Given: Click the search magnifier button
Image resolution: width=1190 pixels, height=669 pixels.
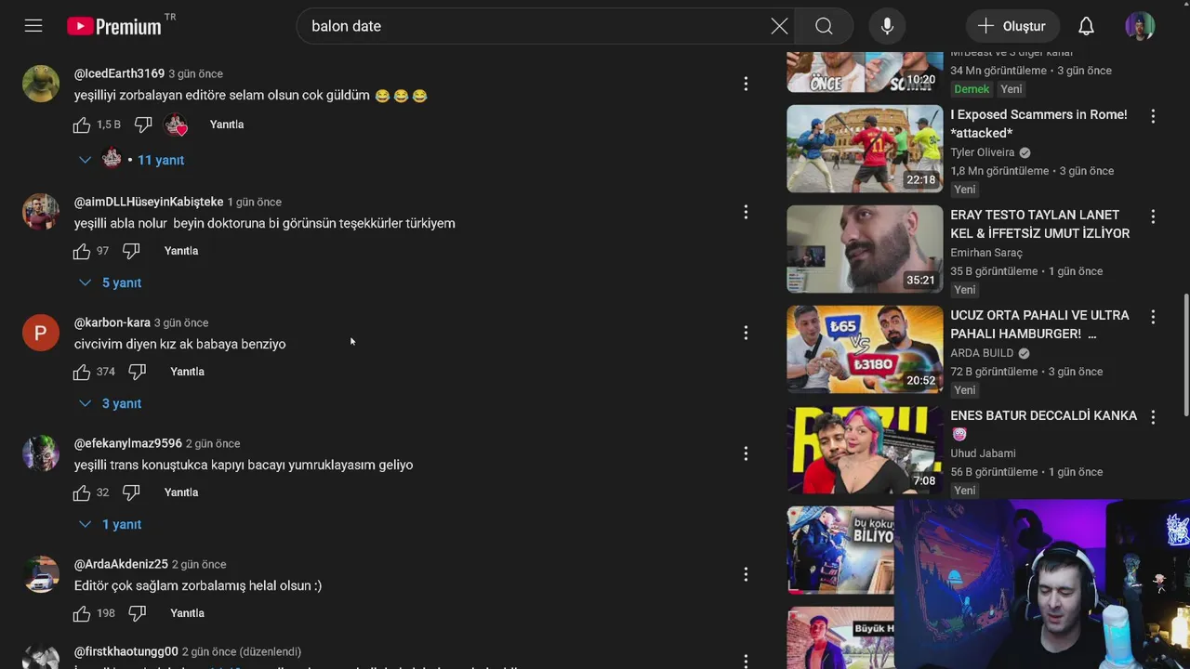Looking at the screenshot, I should point(824,26).
